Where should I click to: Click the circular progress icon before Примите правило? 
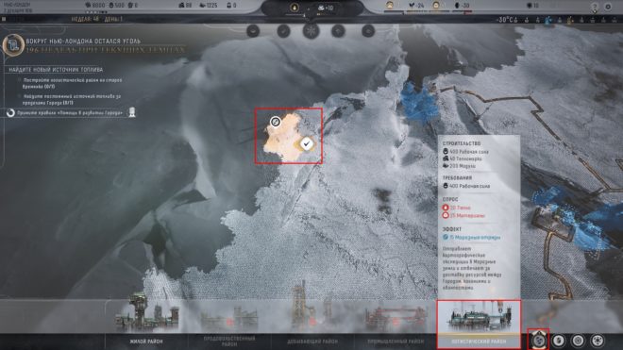pos(10,113)
